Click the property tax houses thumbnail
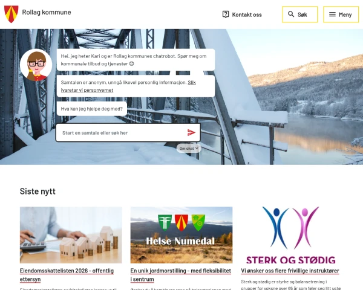This screenshot has height=290, width=363. 71,235
